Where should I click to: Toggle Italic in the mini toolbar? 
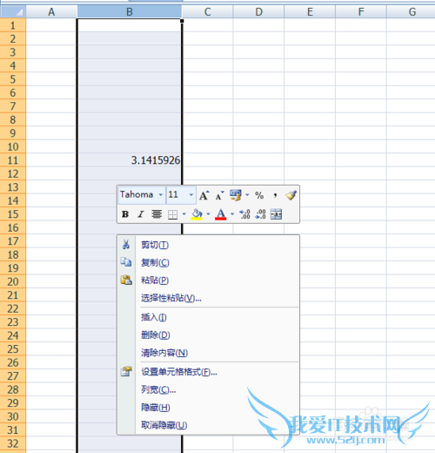141,214
